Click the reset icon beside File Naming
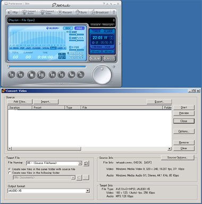202x204 pixels. point(86,163)
